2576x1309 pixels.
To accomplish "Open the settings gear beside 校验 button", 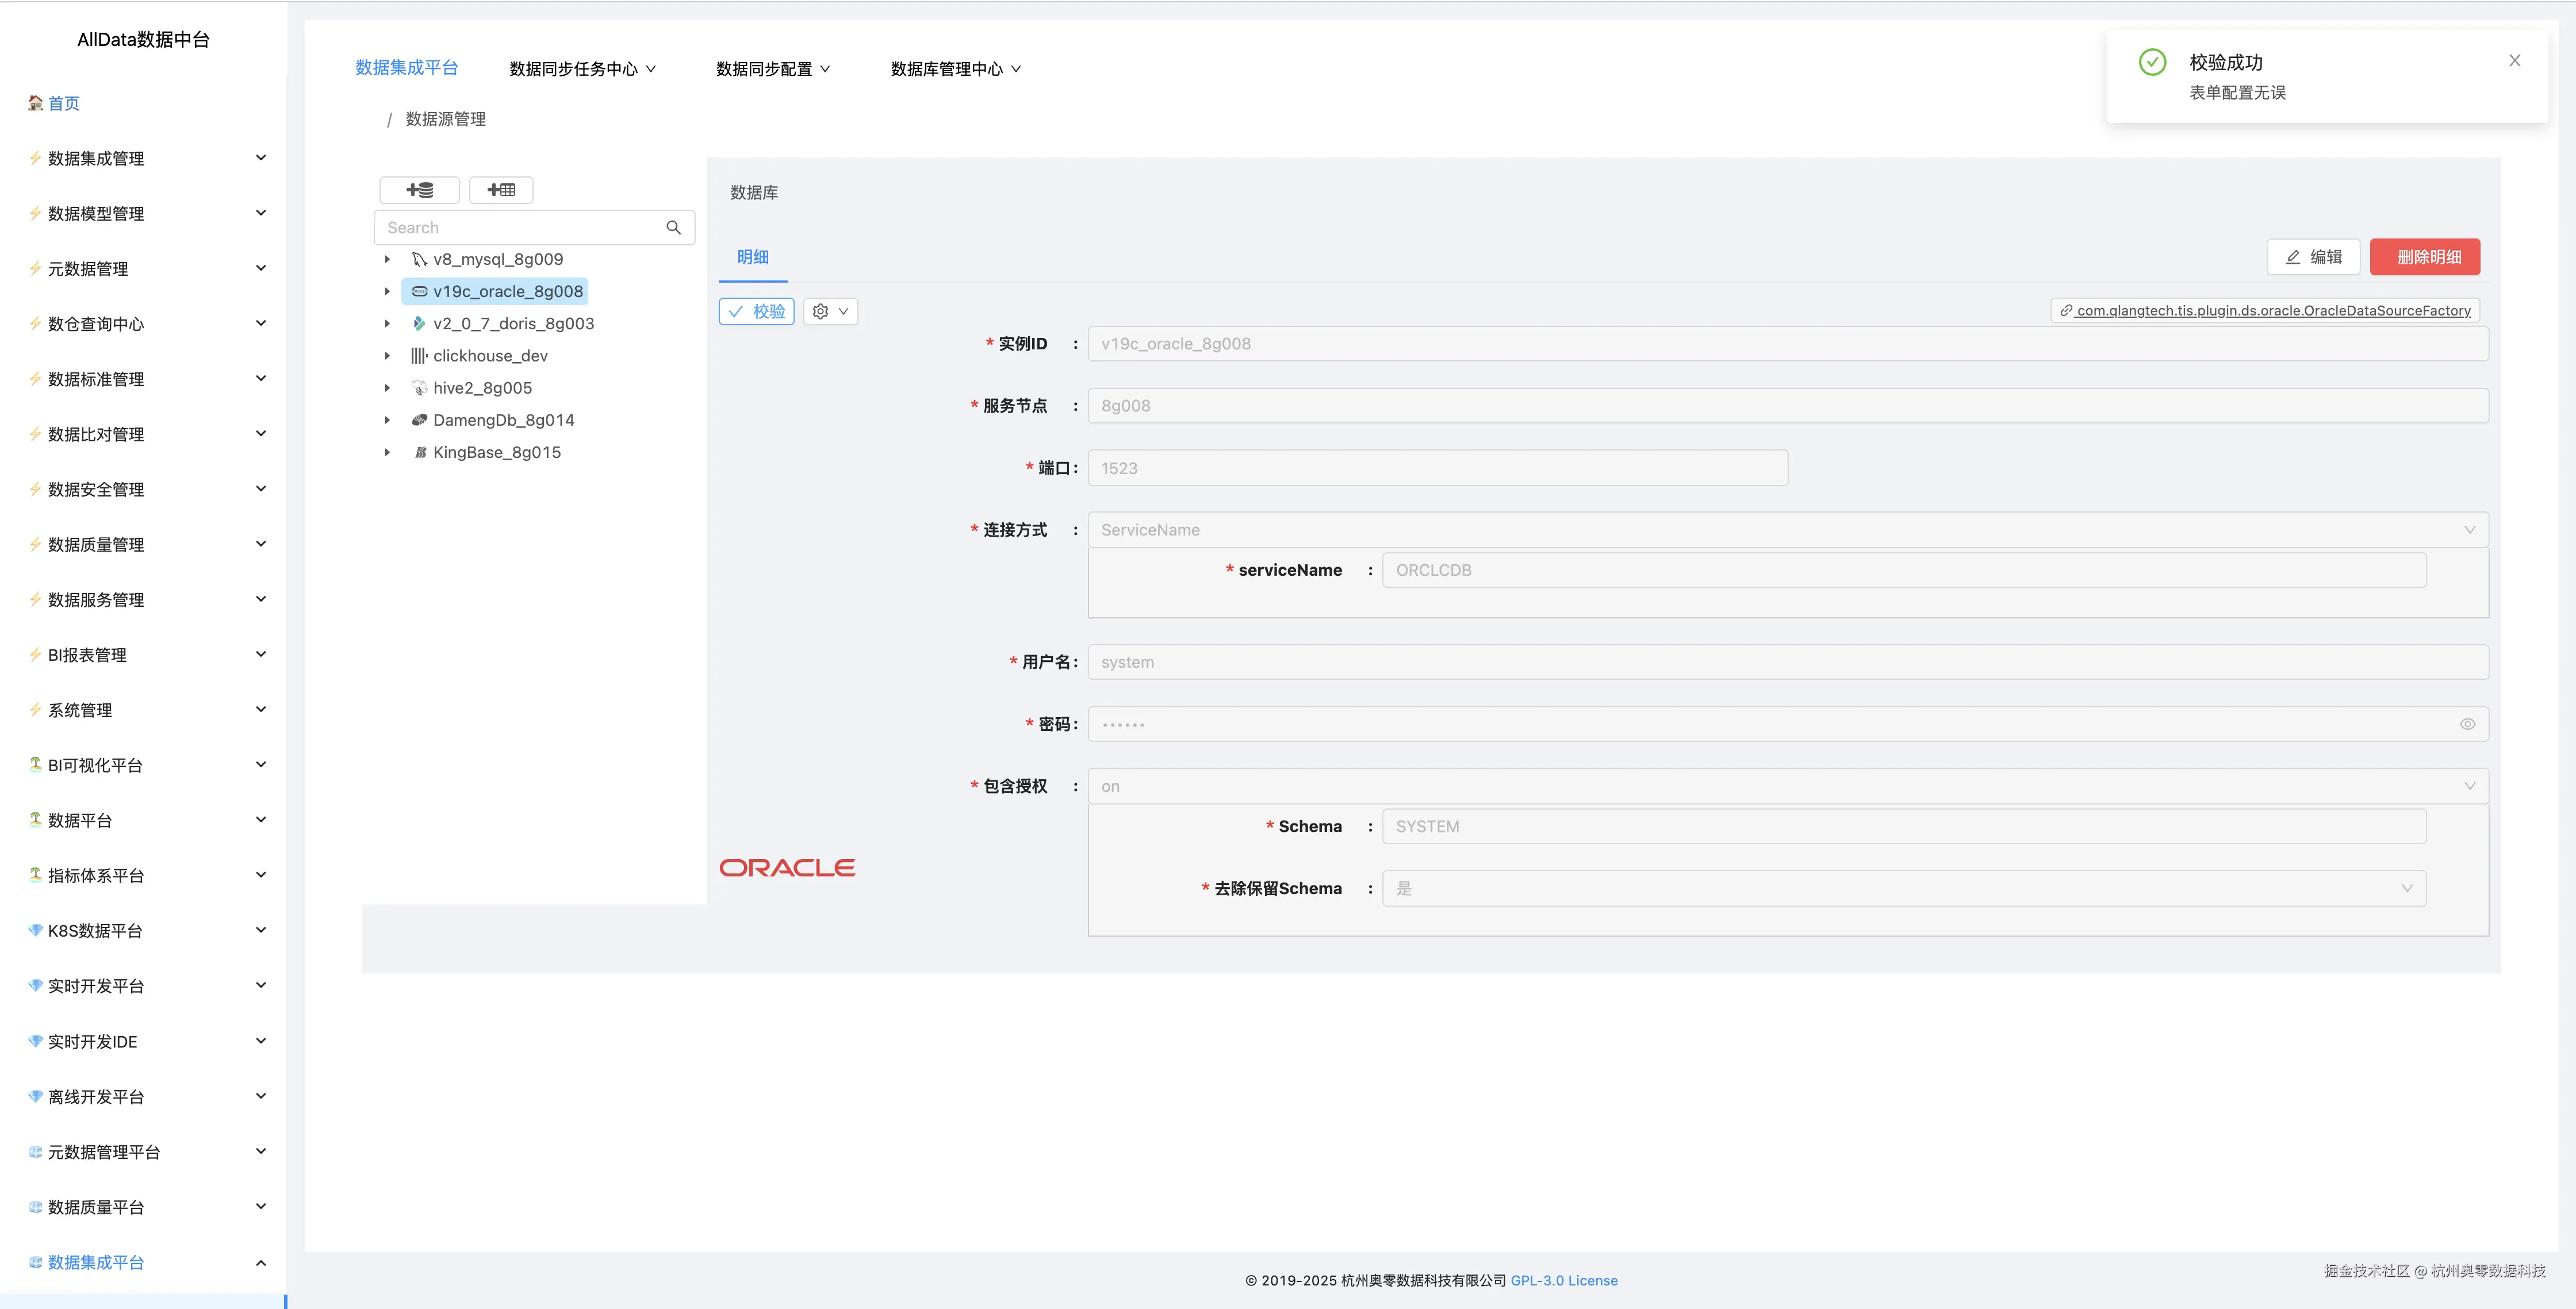I will [820, 311].
